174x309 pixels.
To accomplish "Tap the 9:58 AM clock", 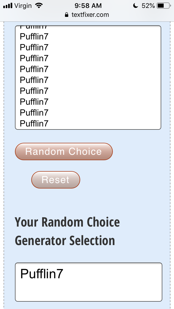I will [x=88, y=6].
